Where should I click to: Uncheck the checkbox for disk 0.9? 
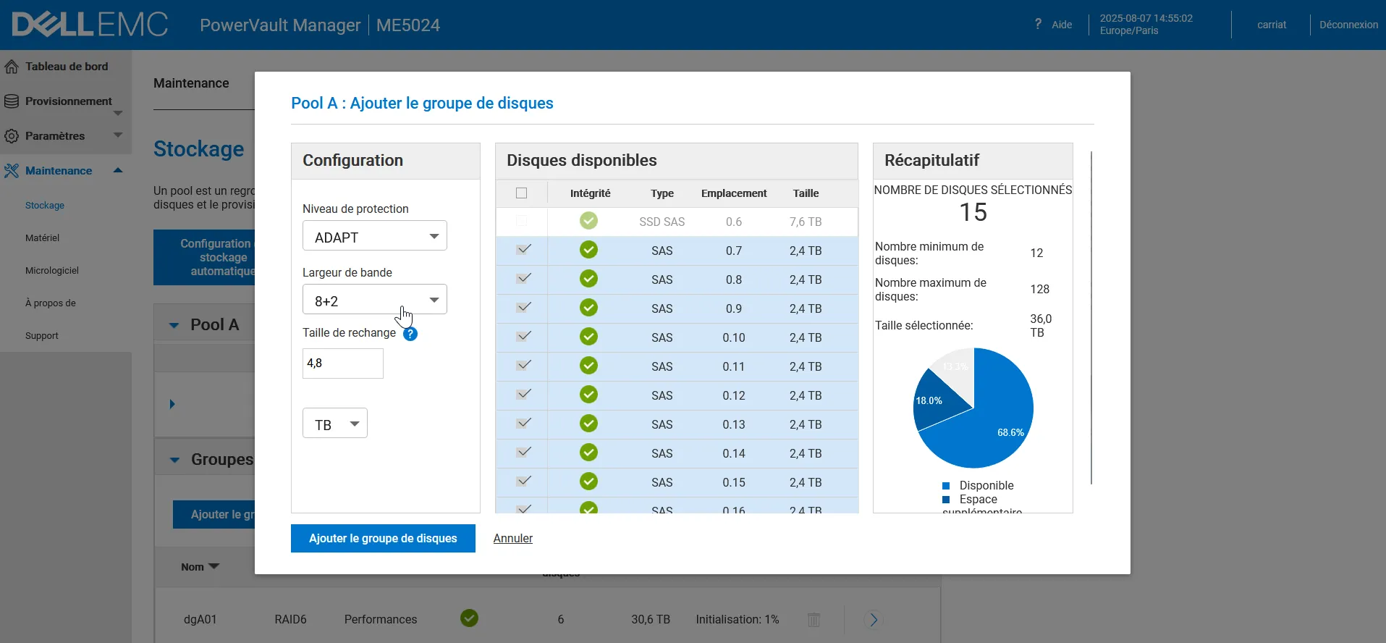coord(524,308)
